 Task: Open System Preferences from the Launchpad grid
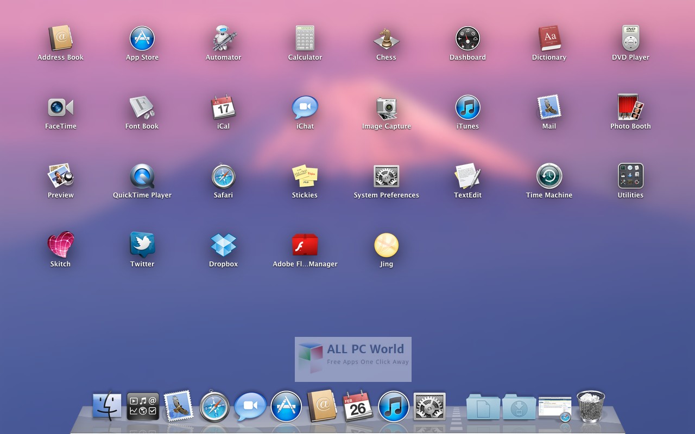(387, 176)
